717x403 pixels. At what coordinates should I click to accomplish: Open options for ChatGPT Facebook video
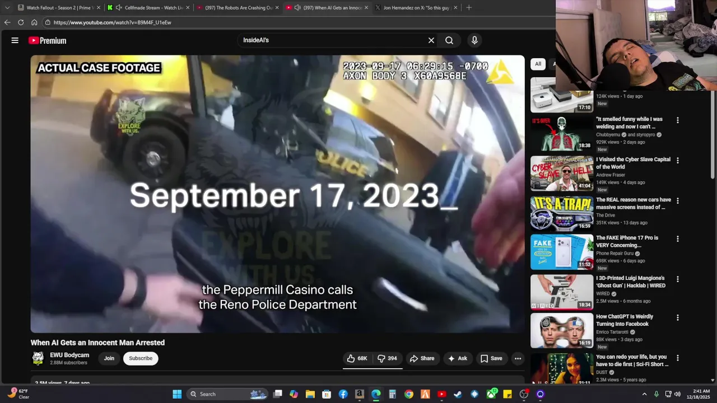pyautogui.click(x=678, y=318)
